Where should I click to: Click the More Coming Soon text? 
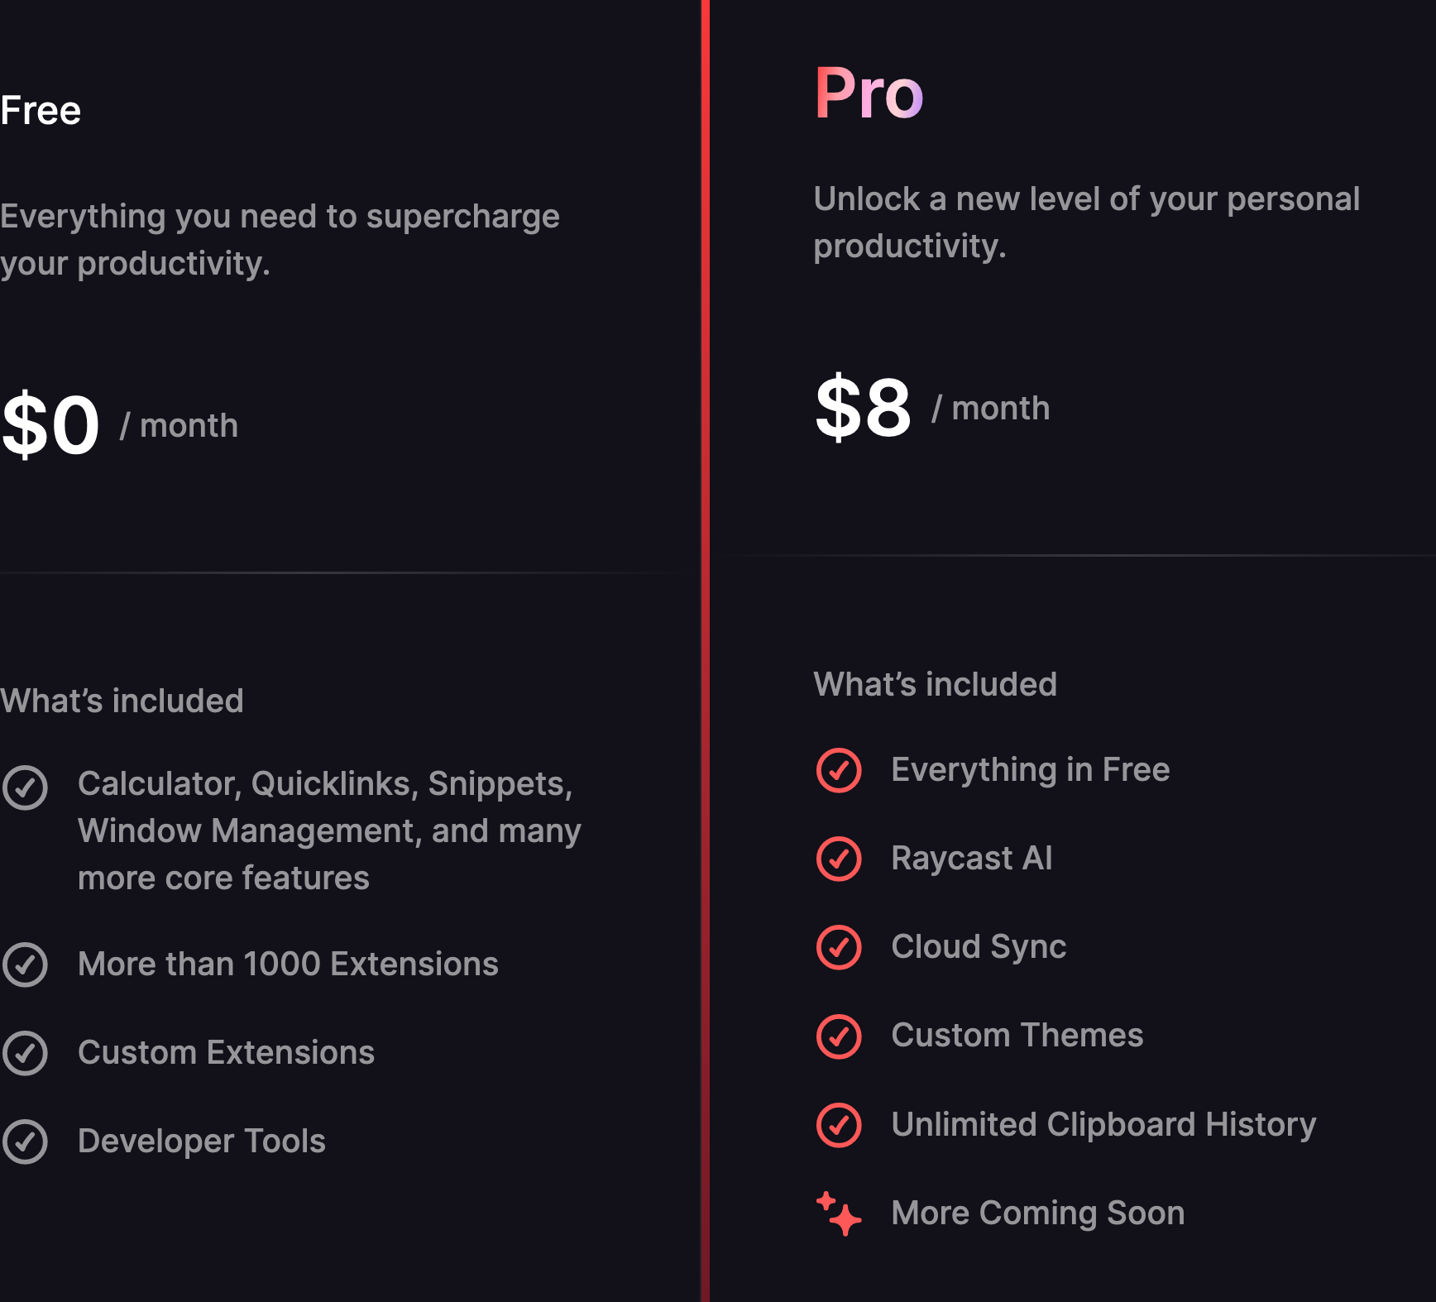(x=1038, y=1213)
